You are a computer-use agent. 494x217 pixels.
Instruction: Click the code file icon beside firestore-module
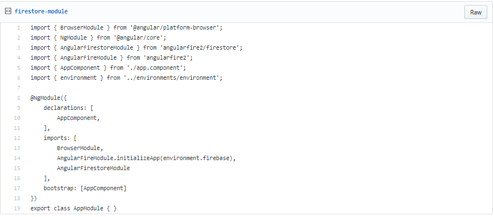point(8,11)
